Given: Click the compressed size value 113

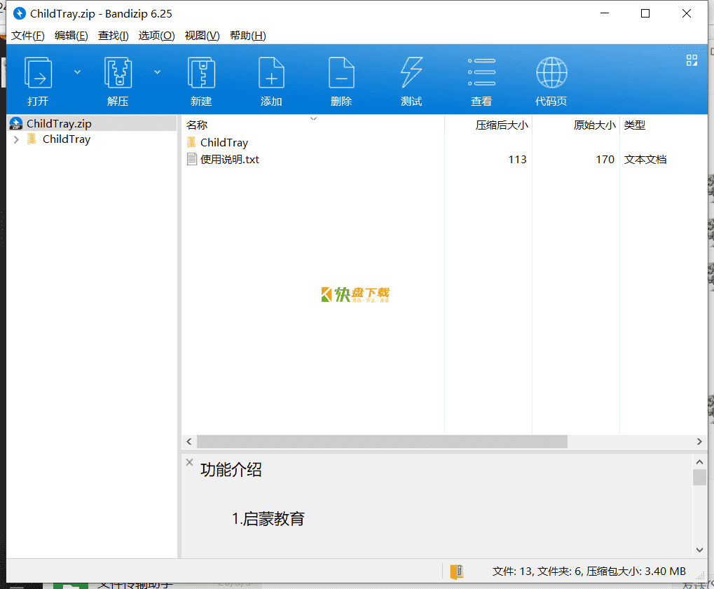Looking at the screenshot, I should click(517, 159).
